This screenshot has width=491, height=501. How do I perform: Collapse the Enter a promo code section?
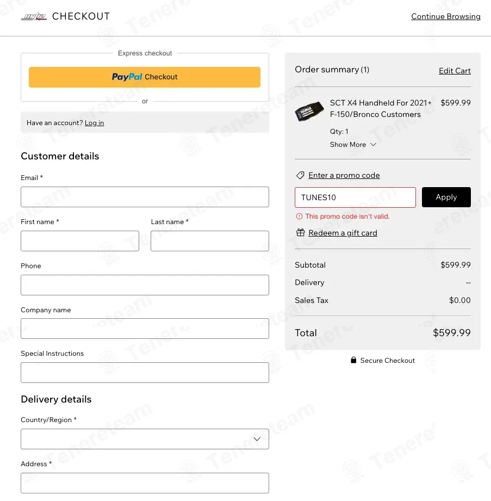click(344, 176)
